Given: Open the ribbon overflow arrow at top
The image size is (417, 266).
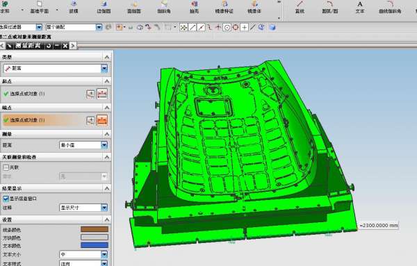Looking at the screenshot, I should [x=279, y=2].
